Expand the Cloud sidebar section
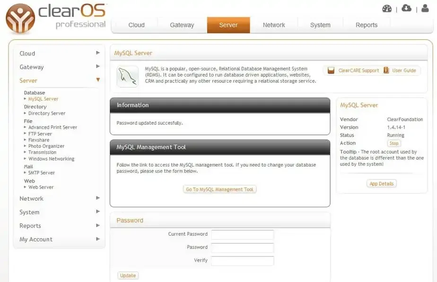 tap(59, 53)
